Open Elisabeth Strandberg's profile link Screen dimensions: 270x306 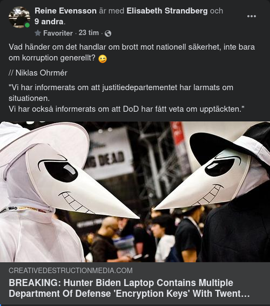point(167,11)
